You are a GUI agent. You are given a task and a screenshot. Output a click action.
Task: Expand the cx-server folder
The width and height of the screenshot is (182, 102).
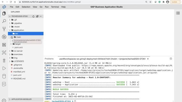click(x=26, y=51)
